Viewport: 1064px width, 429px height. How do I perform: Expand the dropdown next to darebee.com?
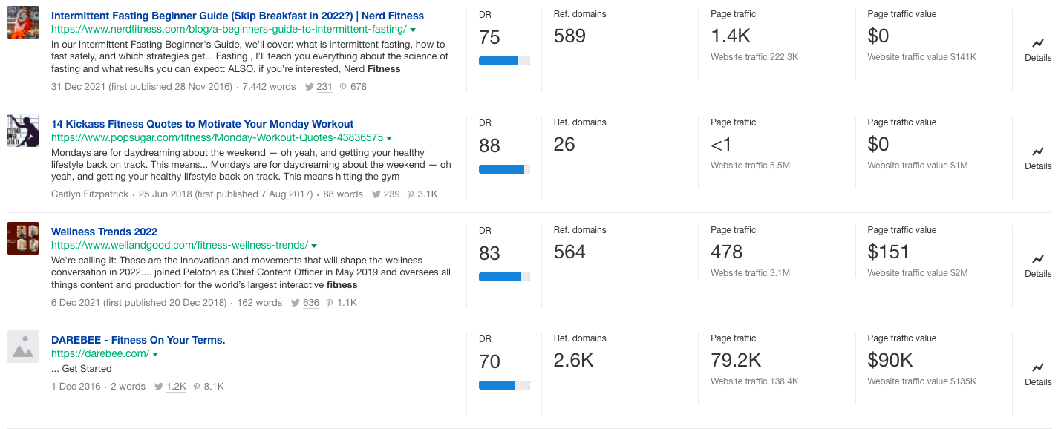[x=154, y=353]
